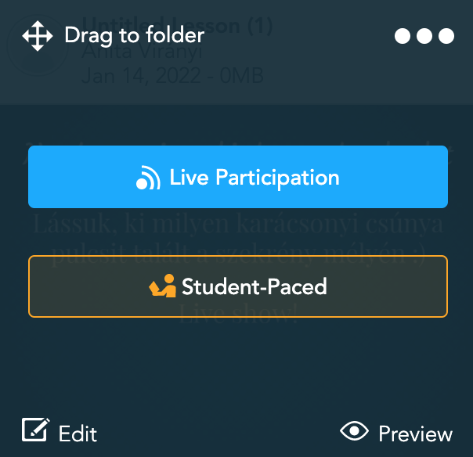Select the Preview text link
473x457 pixels.
tap(416, 434)
